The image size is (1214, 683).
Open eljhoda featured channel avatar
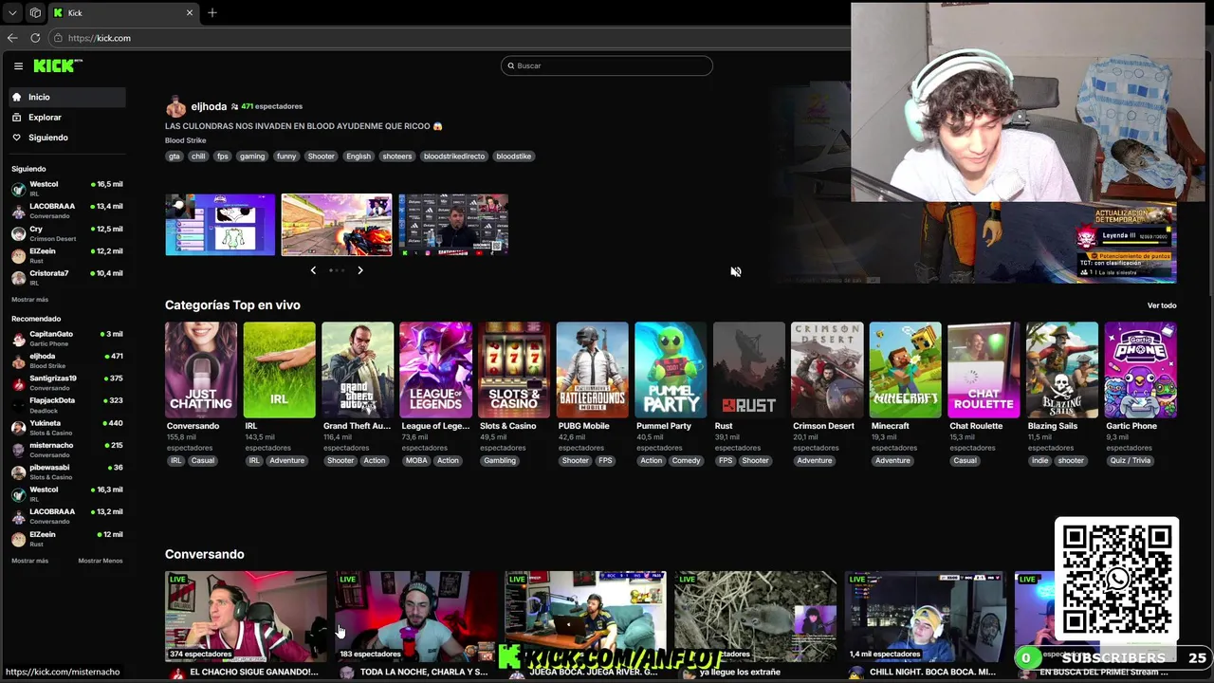point(175,107)
